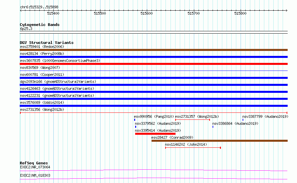Open the nsv830569 (Wong2007) label
The width and height of the screenshot is (297, 183).
pyautogui.click(x=40, y=68)
